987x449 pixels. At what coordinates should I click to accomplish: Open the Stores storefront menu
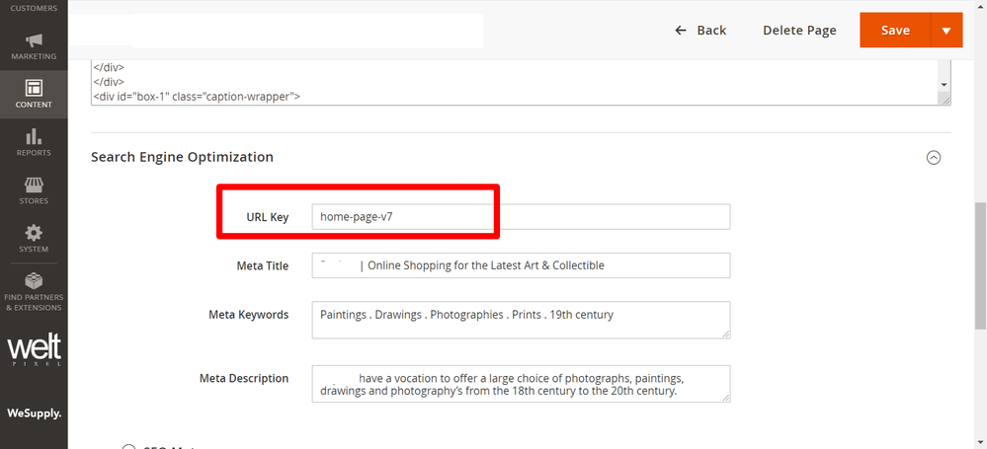click(x=34, y=190)
